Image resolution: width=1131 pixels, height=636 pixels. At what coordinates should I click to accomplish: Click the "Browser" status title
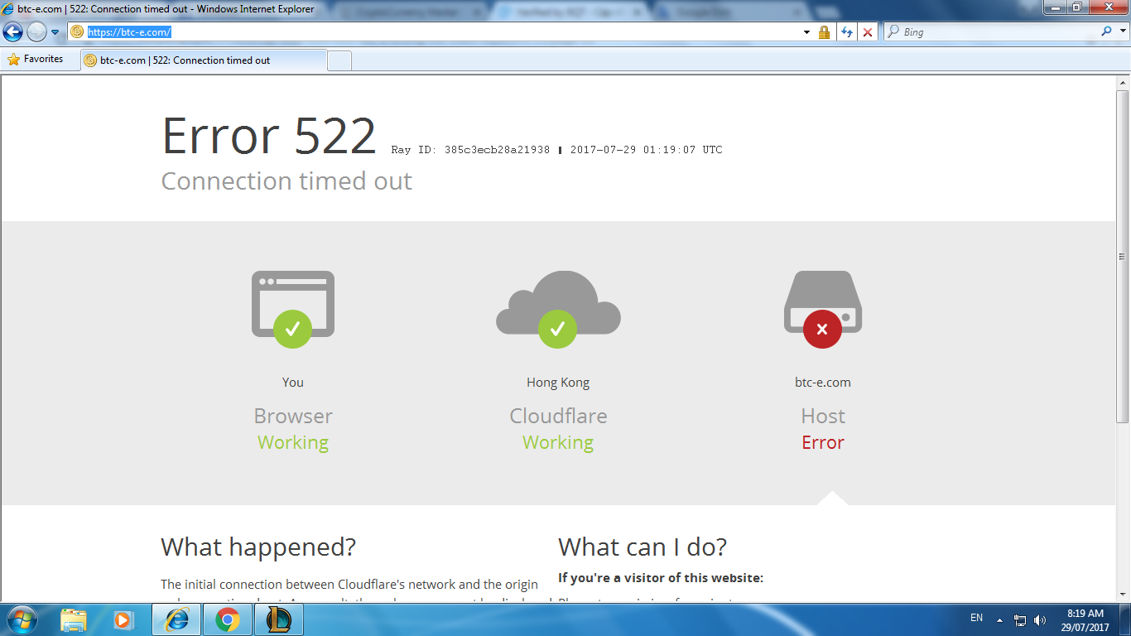click(x=293, y=416)
